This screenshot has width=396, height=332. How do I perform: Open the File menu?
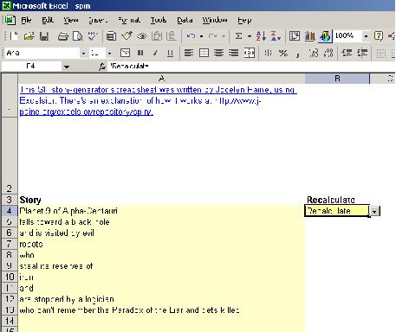26,20
